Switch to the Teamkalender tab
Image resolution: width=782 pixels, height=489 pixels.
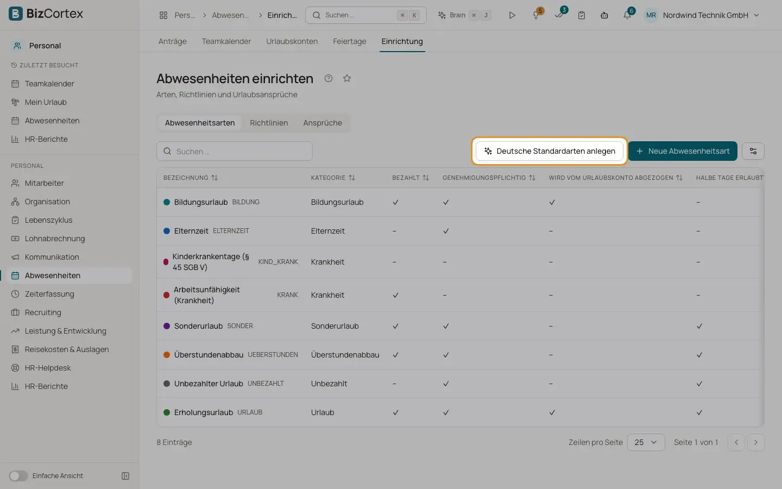click(x=226, y=41)
